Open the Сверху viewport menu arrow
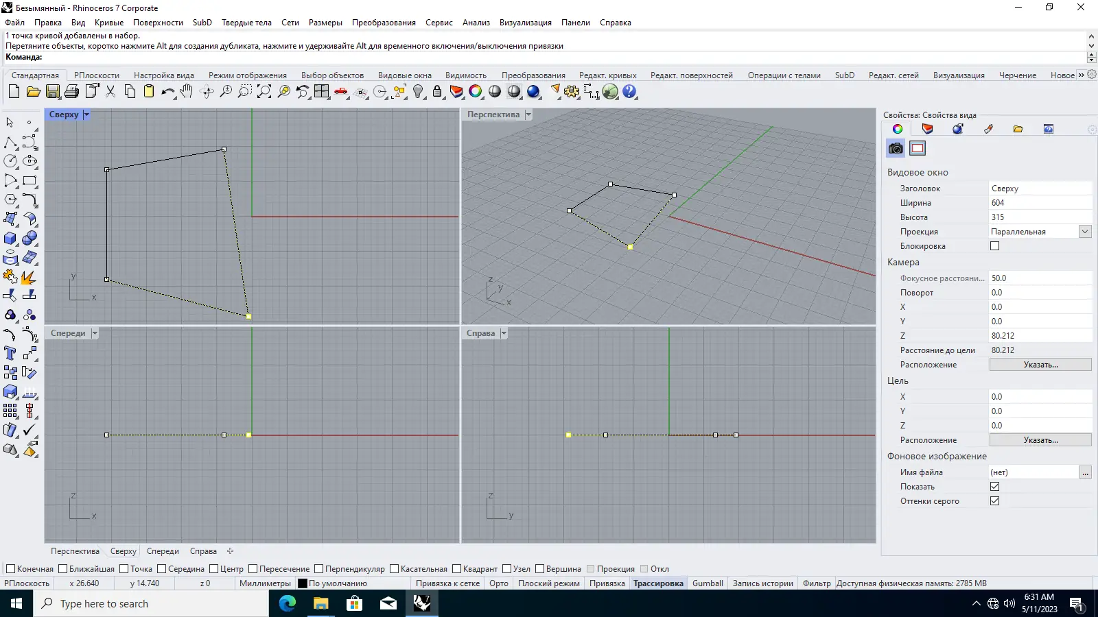Image resolution: width=1098 pixels, height=617 pixels. [86, 114]
